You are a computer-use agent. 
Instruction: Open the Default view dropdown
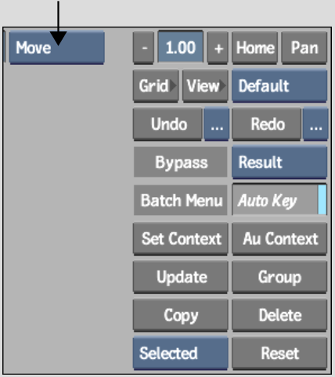[x=279, y=86]
